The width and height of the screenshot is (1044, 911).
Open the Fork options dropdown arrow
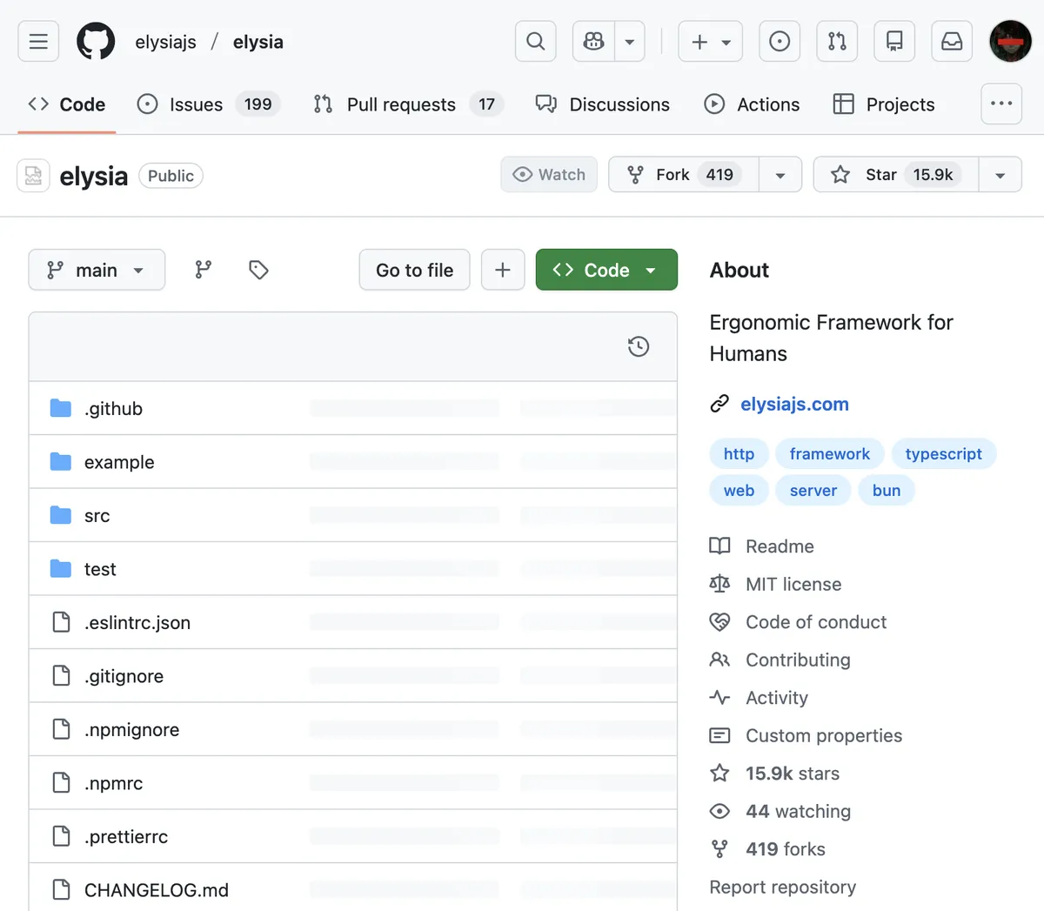point(780,175)
